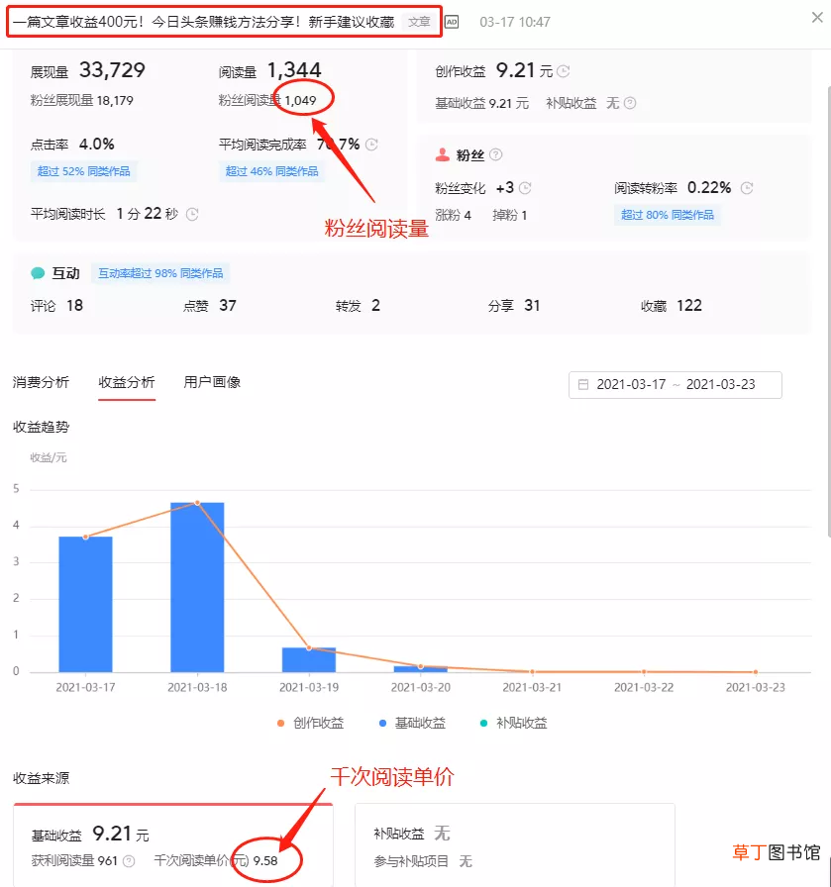
Task: Click the clock icon beside 平均阅读完成率
Action: click(x=371, y=145)
